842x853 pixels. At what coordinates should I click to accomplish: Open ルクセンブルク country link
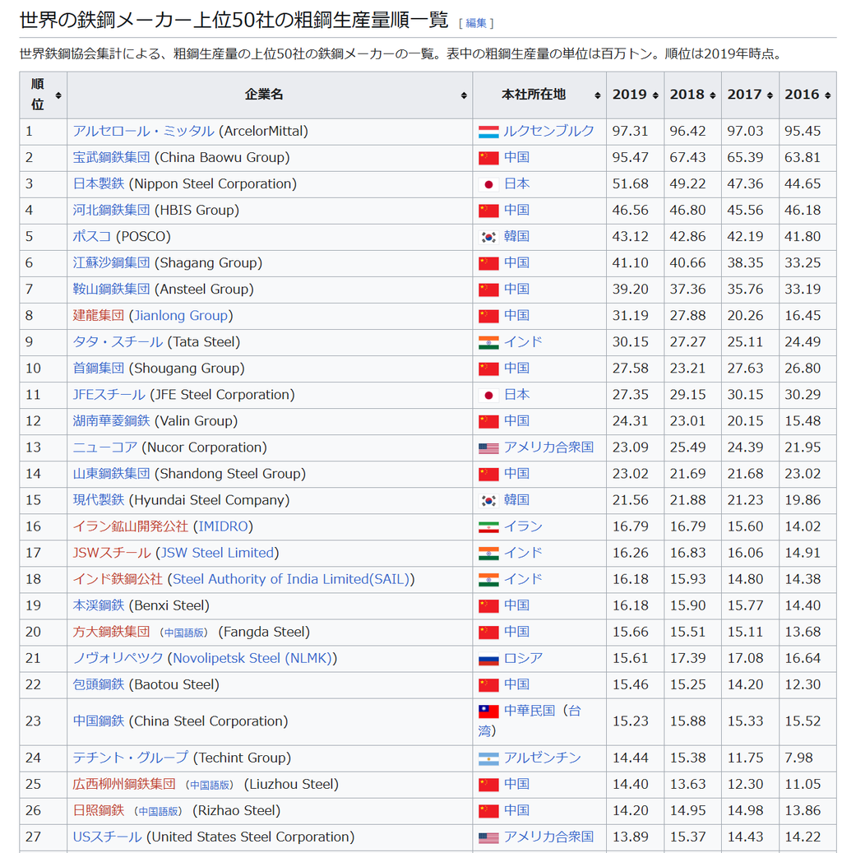(548, 131)
